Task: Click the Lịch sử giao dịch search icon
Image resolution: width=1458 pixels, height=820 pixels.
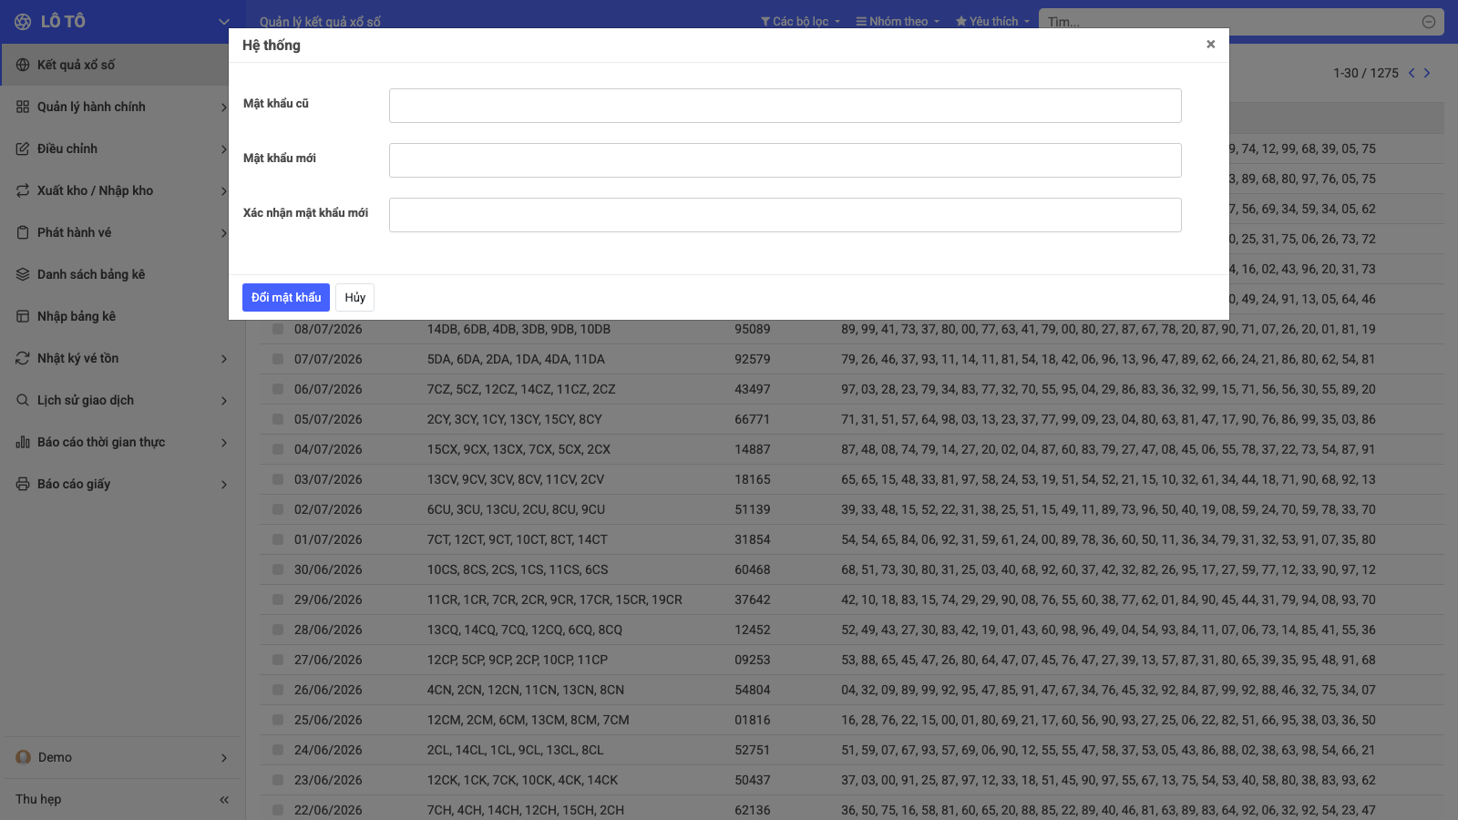Action: [23, 400]
